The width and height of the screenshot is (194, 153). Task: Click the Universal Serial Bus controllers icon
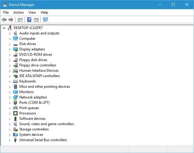[15, 140]
